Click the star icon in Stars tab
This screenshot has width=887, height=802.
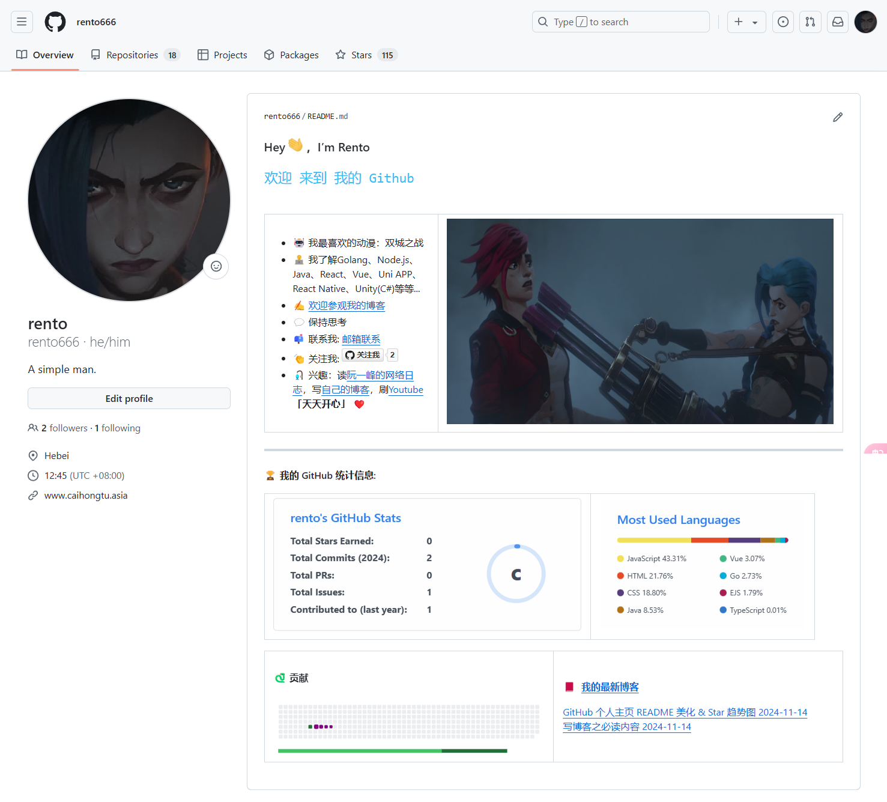341,55
